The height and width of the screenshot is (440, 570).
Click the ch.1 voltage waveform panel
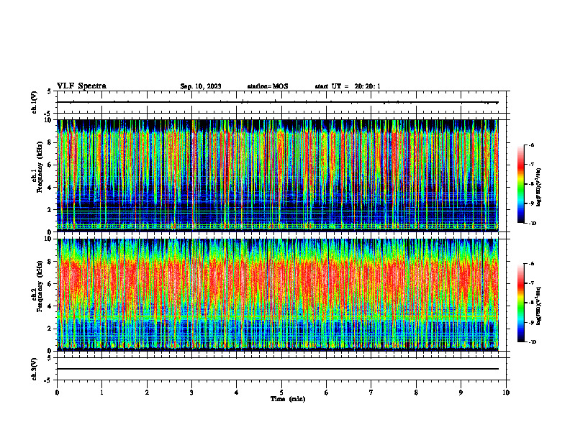pos(283,102)
